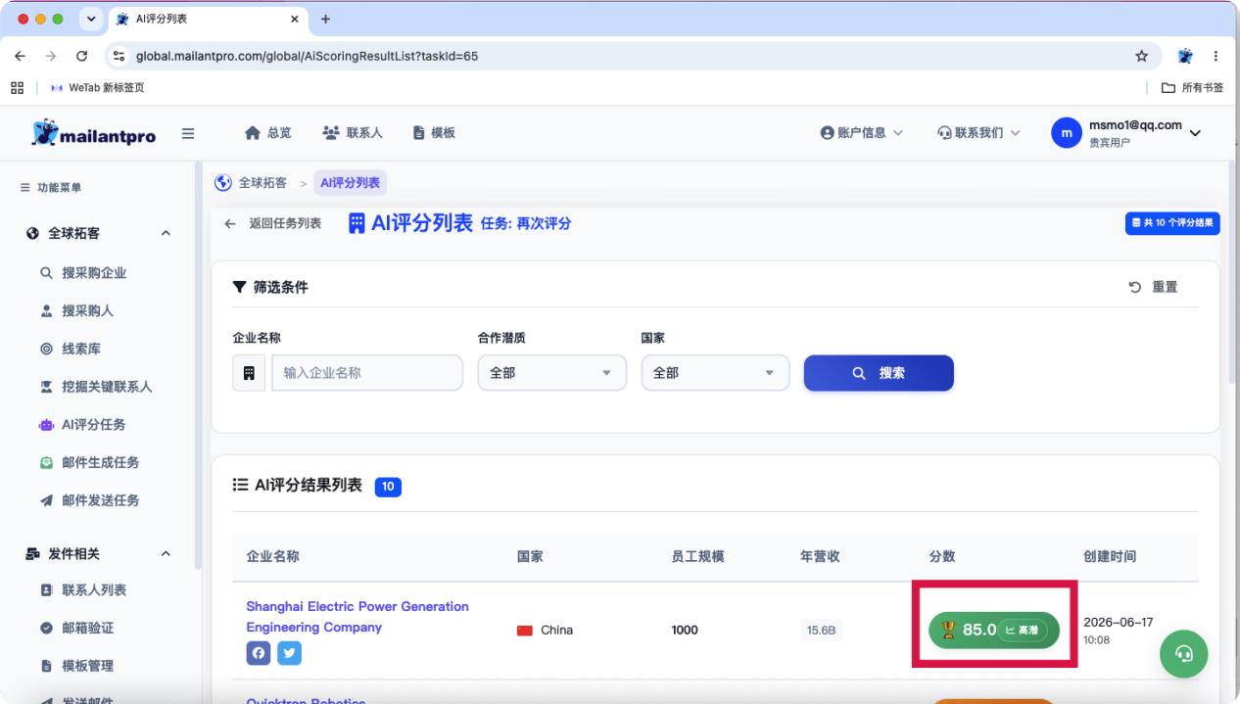Open the tab search dropdown arrow
Screen dimensions: 1240x704
[92, 19]
